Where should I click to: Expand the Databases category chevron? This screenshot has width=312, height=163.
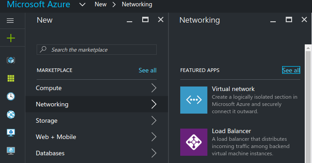pos(154,153)
